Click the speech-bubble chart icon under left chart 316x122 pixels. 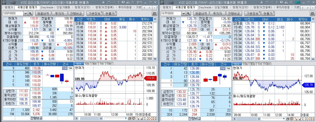[134, 119]
